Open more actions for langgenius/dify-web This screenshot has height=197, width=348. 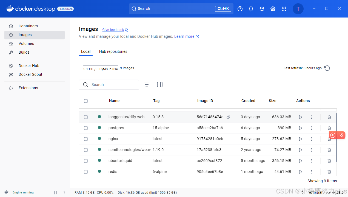tap(312, 117)
